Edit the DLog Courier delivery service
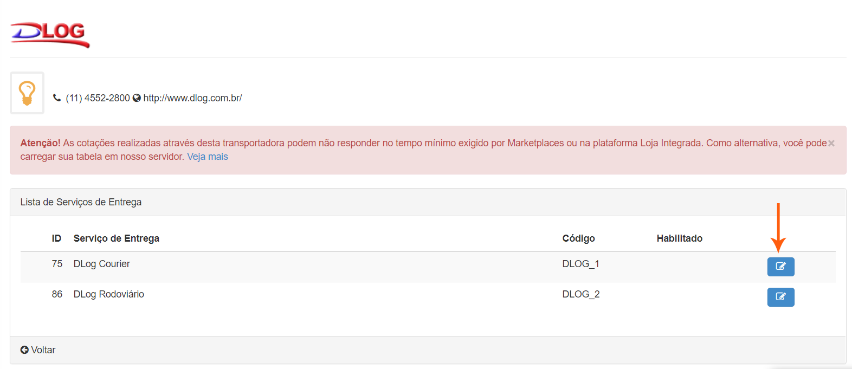 780,267
